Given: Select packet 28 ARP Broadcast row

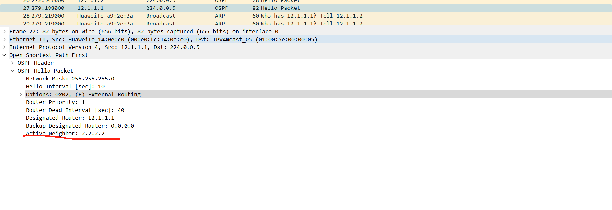Looking at the screenshot, I should click(x=306, y=16).
